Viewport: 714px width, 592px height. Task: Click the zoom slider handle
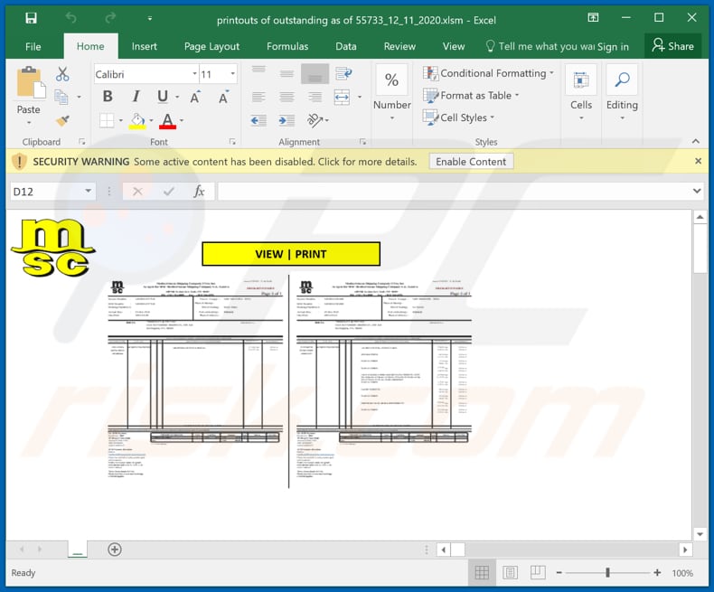(607, 573)
